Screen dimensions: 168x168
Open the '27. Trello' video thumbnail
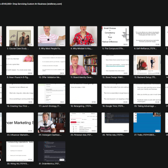point(147,123)
